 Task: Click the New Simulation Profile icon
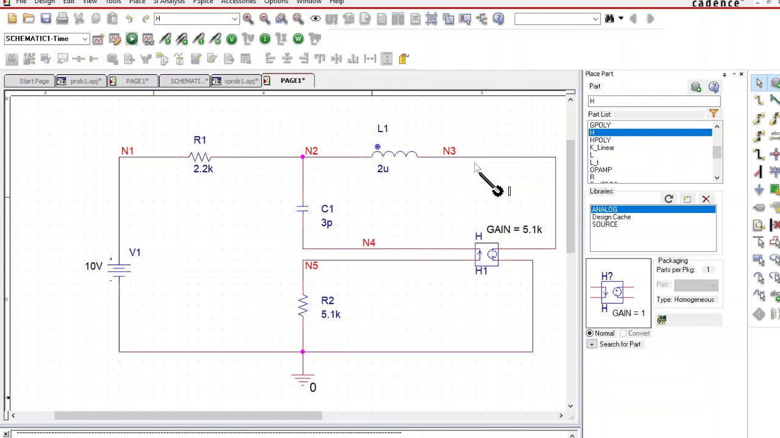point(98,39)
